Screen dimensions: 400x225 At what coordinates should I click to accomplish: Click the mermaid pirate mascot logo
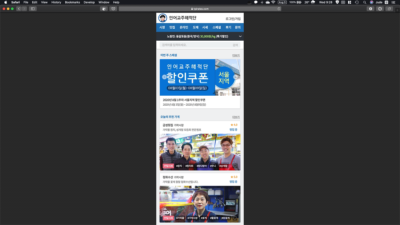click(x=162, y=18)
